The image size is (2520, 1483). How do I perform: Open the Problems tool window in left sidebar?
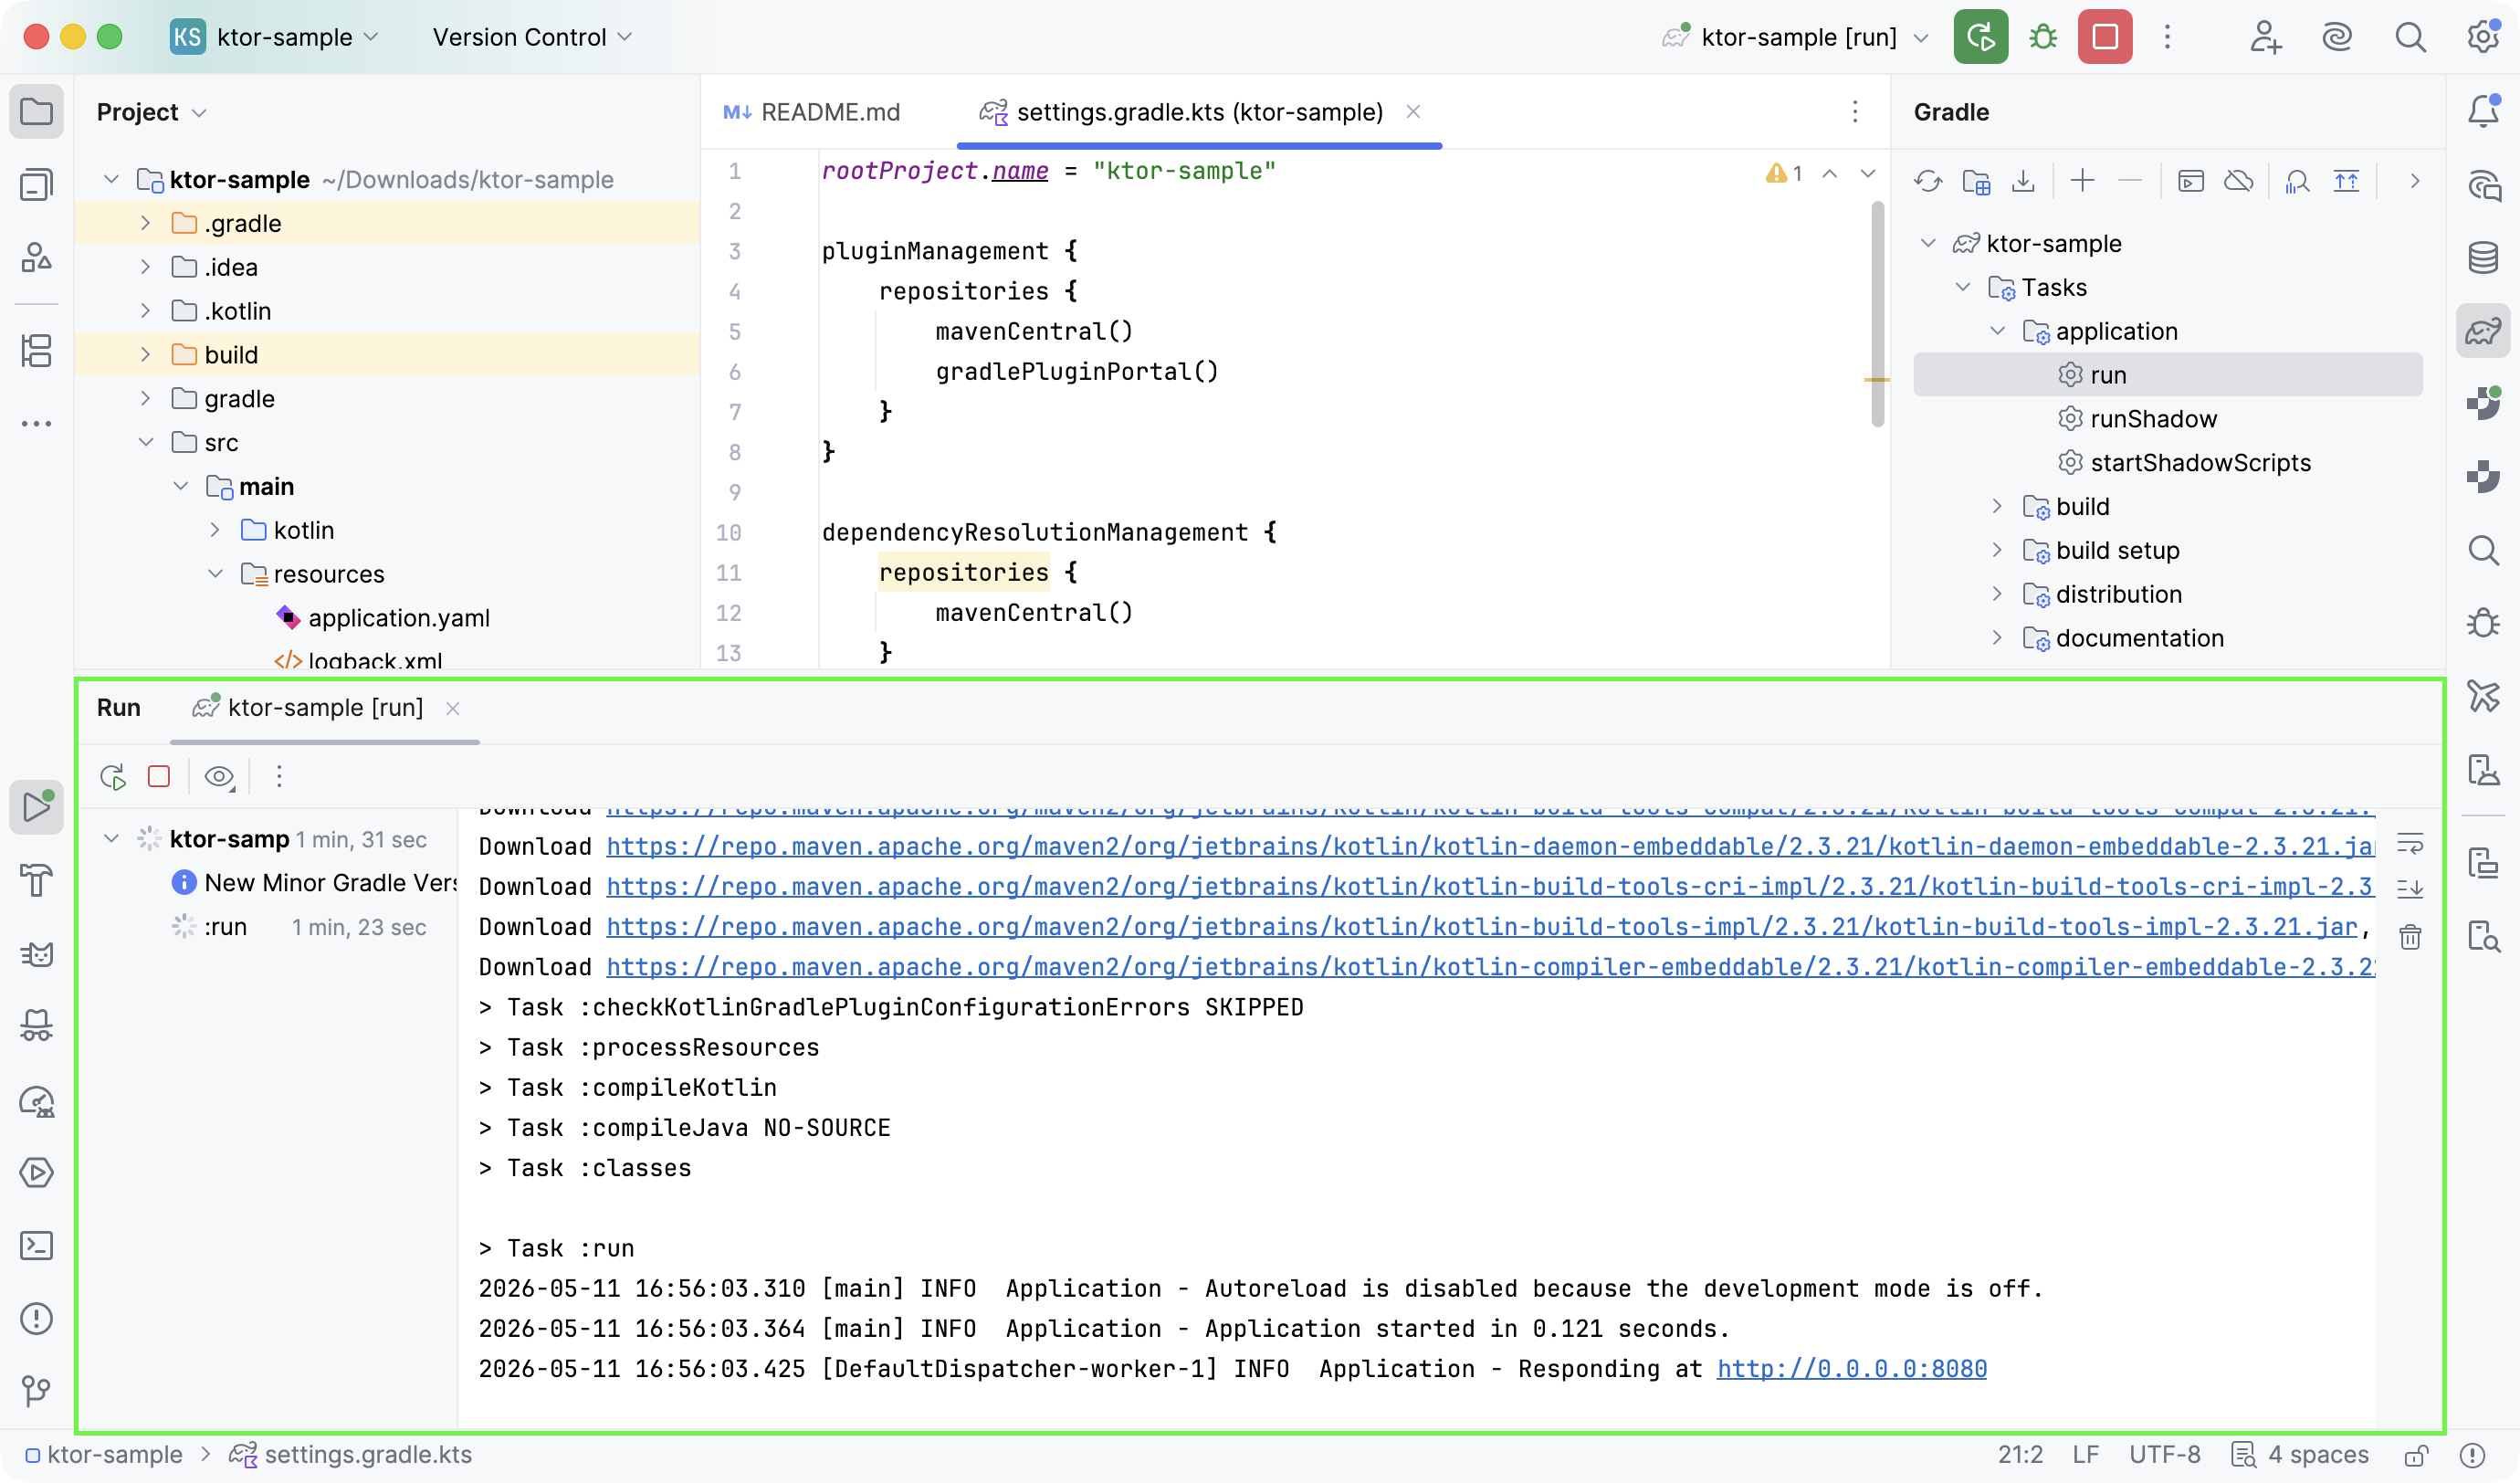pyautogui.click(x=36, y=1318)
